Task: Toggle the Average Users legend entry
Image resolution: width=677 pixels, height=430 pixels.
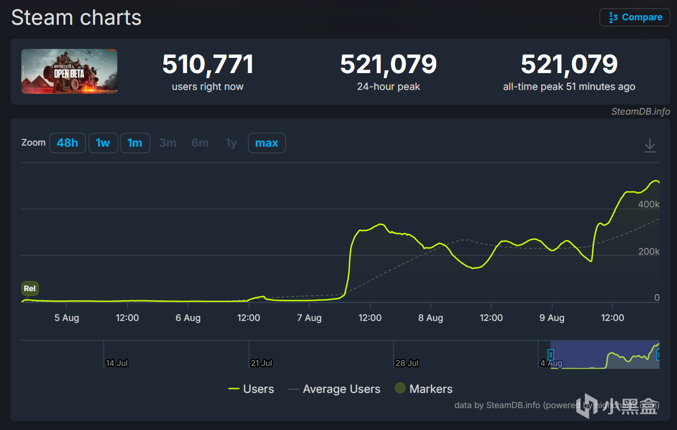Action: [x=334, y=389]
